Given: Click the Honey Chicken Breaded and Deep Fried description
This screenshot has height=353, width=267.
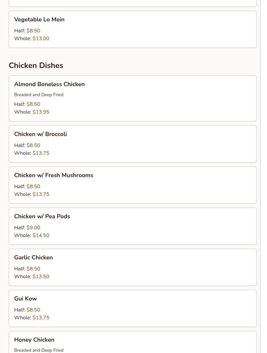Looking at the screenshot, I should (x=39, y=350).
